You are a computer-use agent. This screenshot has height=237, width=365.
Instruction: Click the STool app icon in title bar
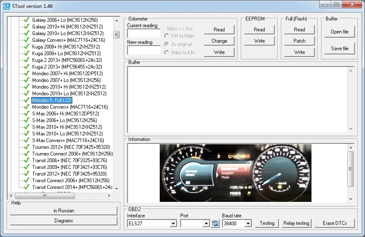pos(7,6)
